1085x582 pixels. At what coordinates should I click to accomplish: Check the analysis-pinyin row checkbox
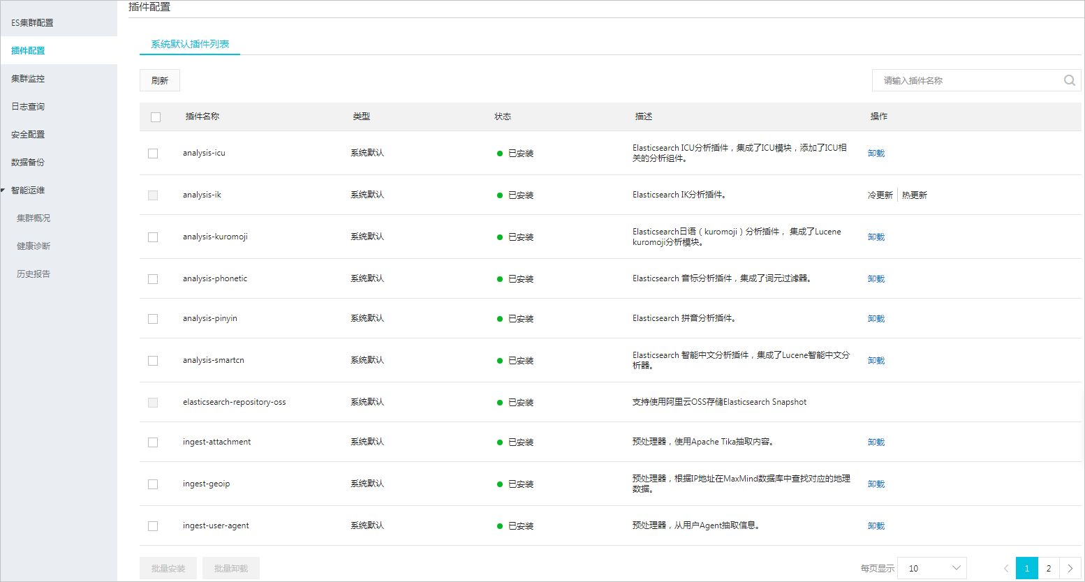pos(153,319)
